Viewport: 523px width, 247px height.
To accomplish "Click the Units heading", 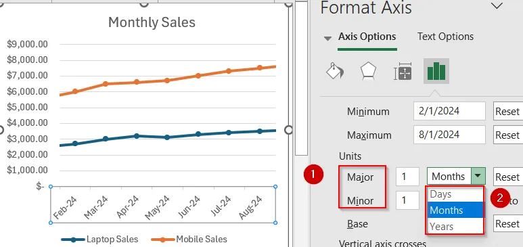I will pyautogui.click(x=350, y=156).
